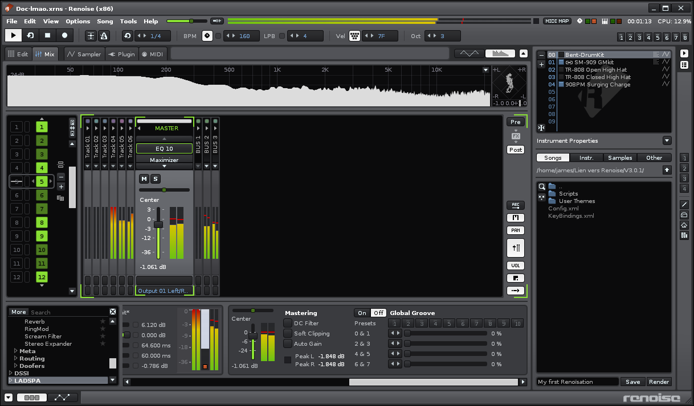Expand the DSSI plugin group
Image resolution: width=694 pixels, height=406 pixels.
coord(11,373)
